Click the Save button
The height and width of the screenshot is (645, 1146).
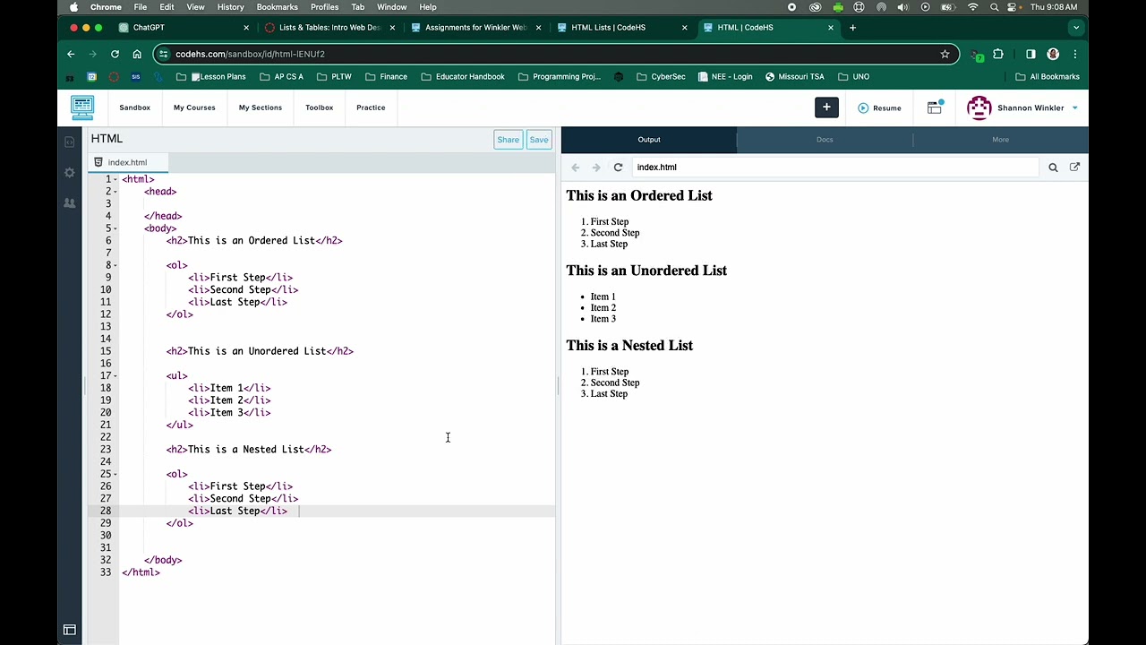pos(539,140)
